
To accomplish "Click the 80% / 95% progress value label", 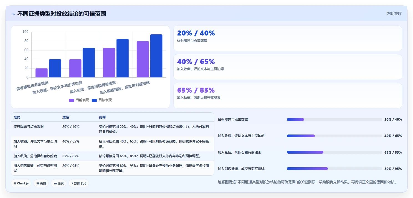I will pyautogui.click(x=393, y=169).
